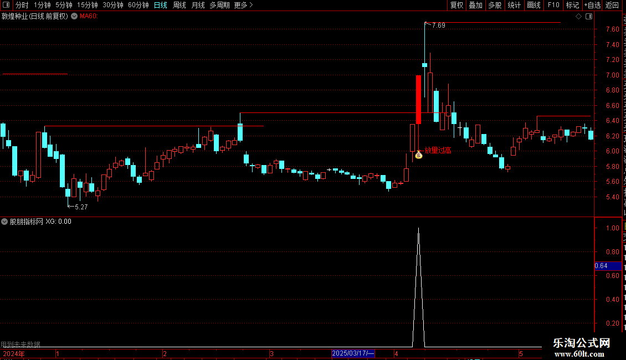Click the XG: 0.00 indicator value

tap(58, 222)
